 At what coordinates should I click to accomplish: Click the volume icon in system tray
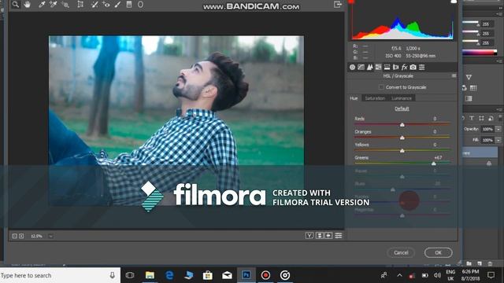437,275
